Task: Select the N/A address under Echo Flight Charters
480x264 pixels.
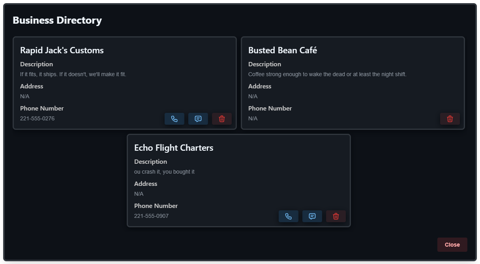Action: pos(139,194)
